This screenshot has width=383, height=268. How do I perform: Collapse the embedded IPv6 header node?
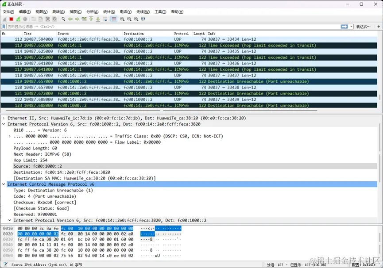10,220
